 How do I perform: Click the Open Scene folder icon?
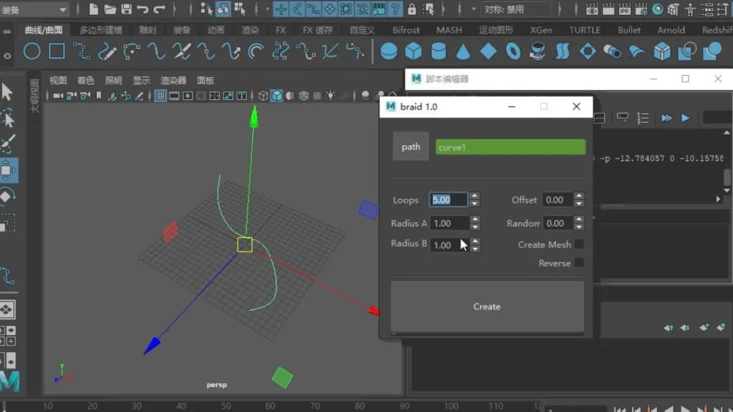pos(111,9)
